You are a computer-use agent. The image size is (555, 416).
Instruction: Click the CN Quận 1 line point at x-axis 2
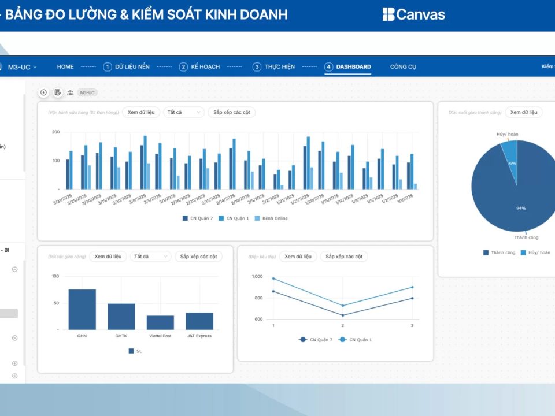[x=343, y=306]
